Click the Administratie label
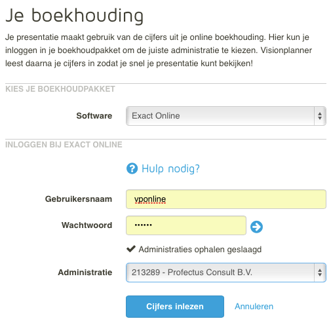This screenshot has height=323, width=331. (85, 273)
